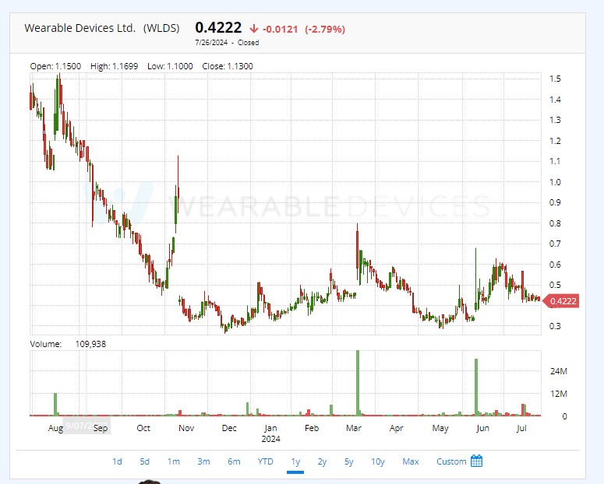Click the active 1y range tab
This screenshot has height=484, width=604.
295,461
